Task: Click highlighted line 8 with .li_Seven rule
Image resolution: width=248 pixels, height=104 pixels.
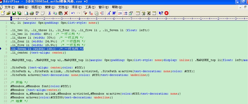Action: click(x=47, y=49)
